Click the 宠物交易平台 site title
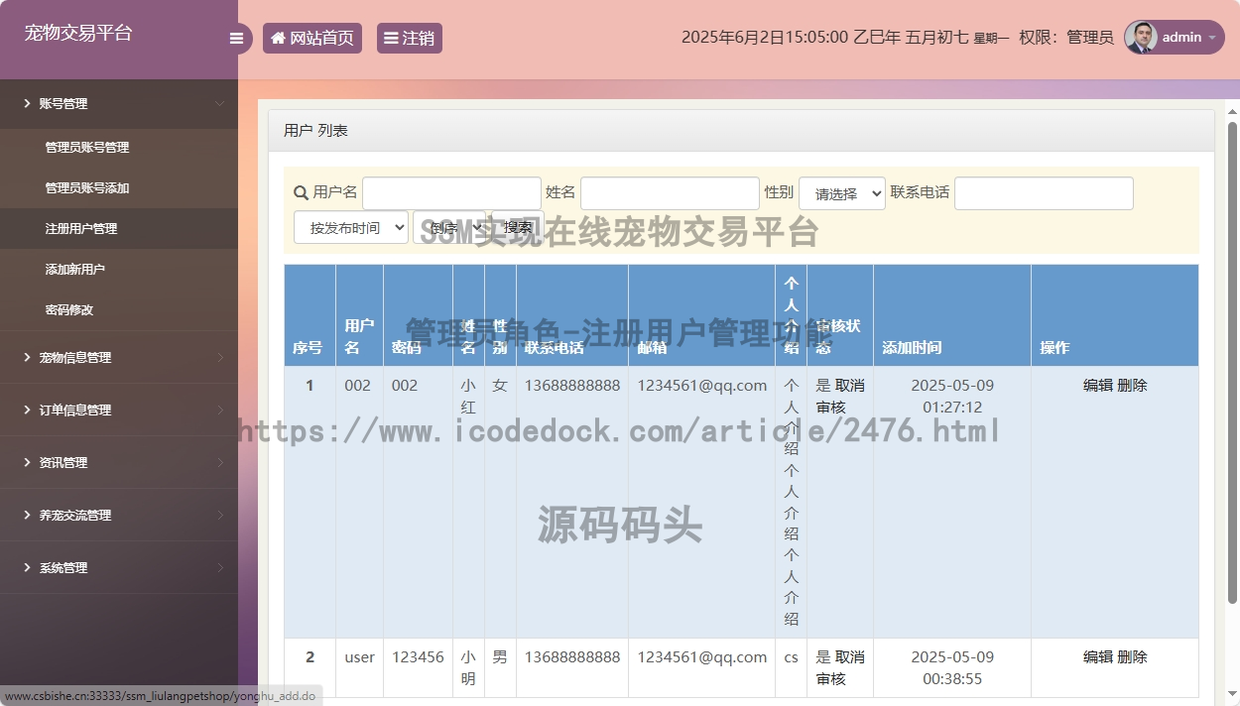This screenshot has width=1240, height=706. coord(78,33)
